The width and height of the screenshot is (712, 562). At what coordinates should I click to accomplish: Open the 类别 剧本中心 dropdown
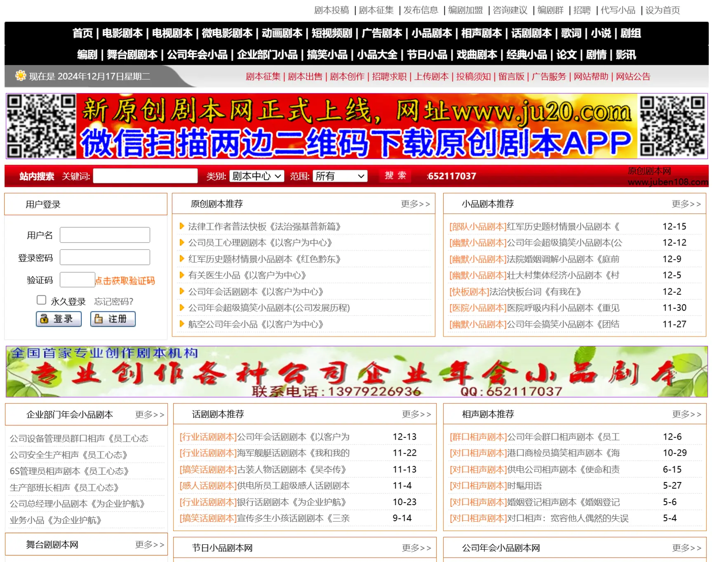(256, 176)
